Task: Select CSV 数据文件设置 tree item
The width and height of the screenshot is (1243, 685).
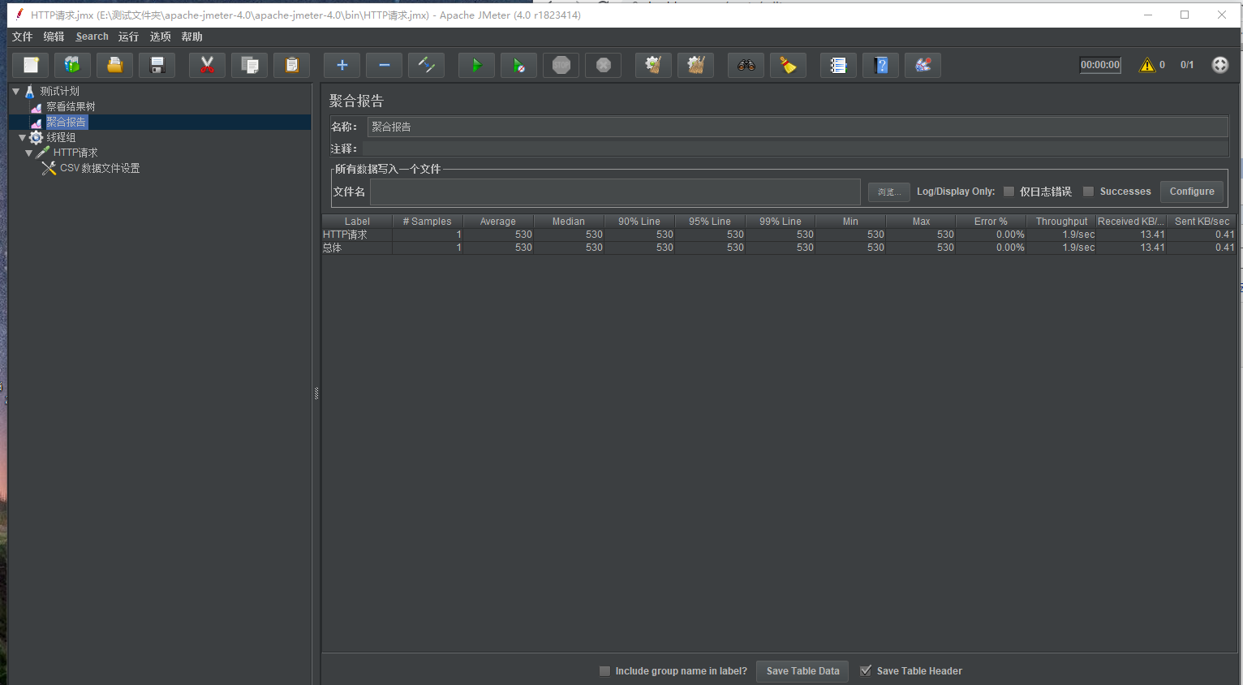Action: coord(100,168)
